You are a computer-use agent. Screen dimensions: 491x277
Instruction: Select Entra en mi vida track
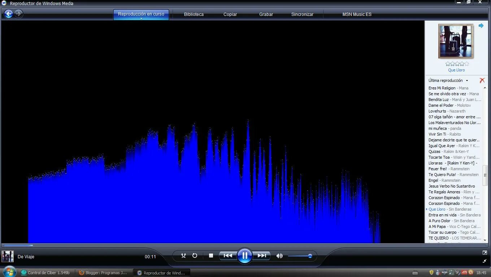coord(455,215)
